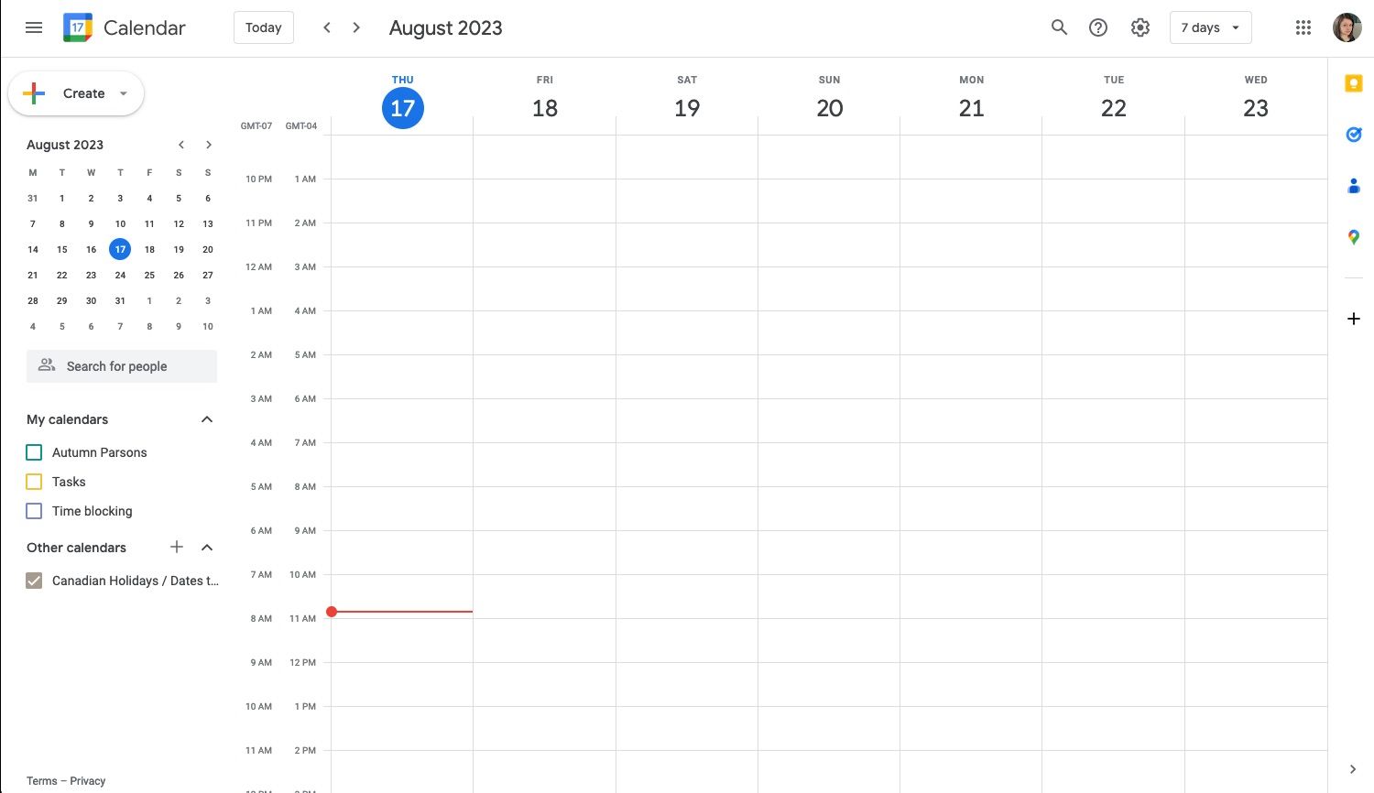Enable the Autumn Parsons calendar
The height and width of the screenshot is (793, 1374).
(34, 451)
